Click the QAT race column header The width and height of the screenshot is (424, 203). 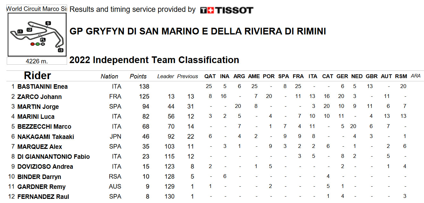[x=210, y=77]
